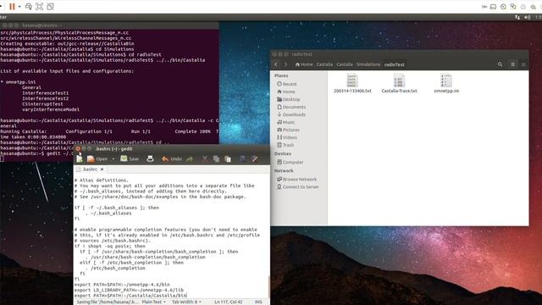Open Documents in the Places sidebar
The width and height of the screenshot is (542, 305).
[291, 107]
